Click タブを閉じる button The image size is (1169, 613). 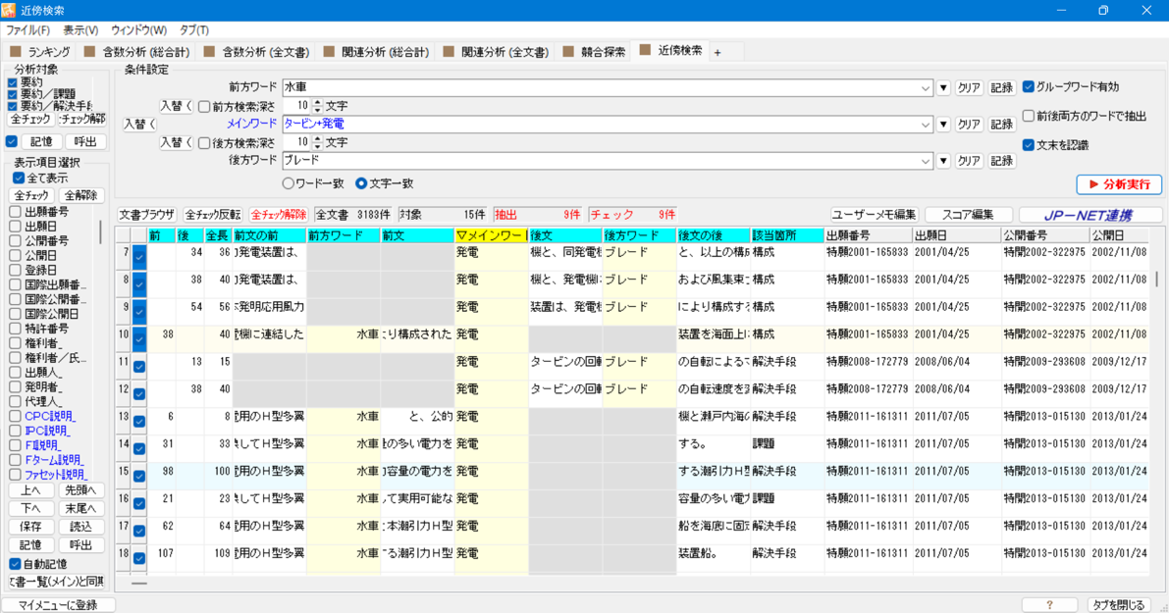(1118, 605)
